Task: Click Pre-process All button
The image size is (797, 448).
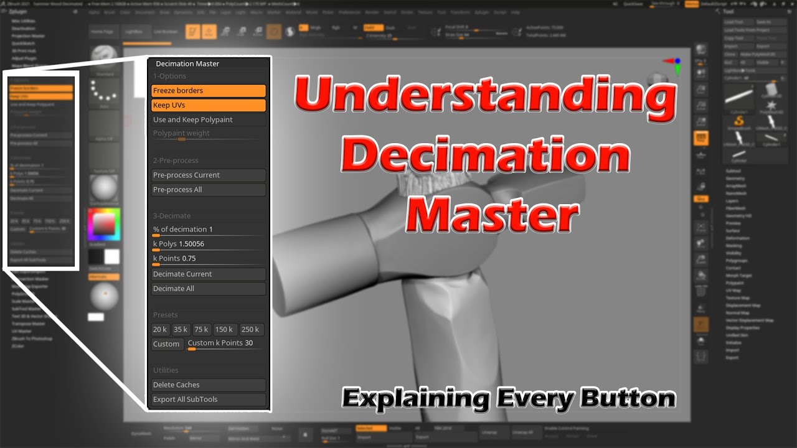Action: pos(209,190)
